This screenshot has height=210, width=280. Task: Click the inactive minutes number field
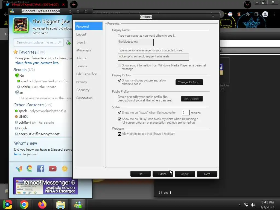(x=186, y=113)
